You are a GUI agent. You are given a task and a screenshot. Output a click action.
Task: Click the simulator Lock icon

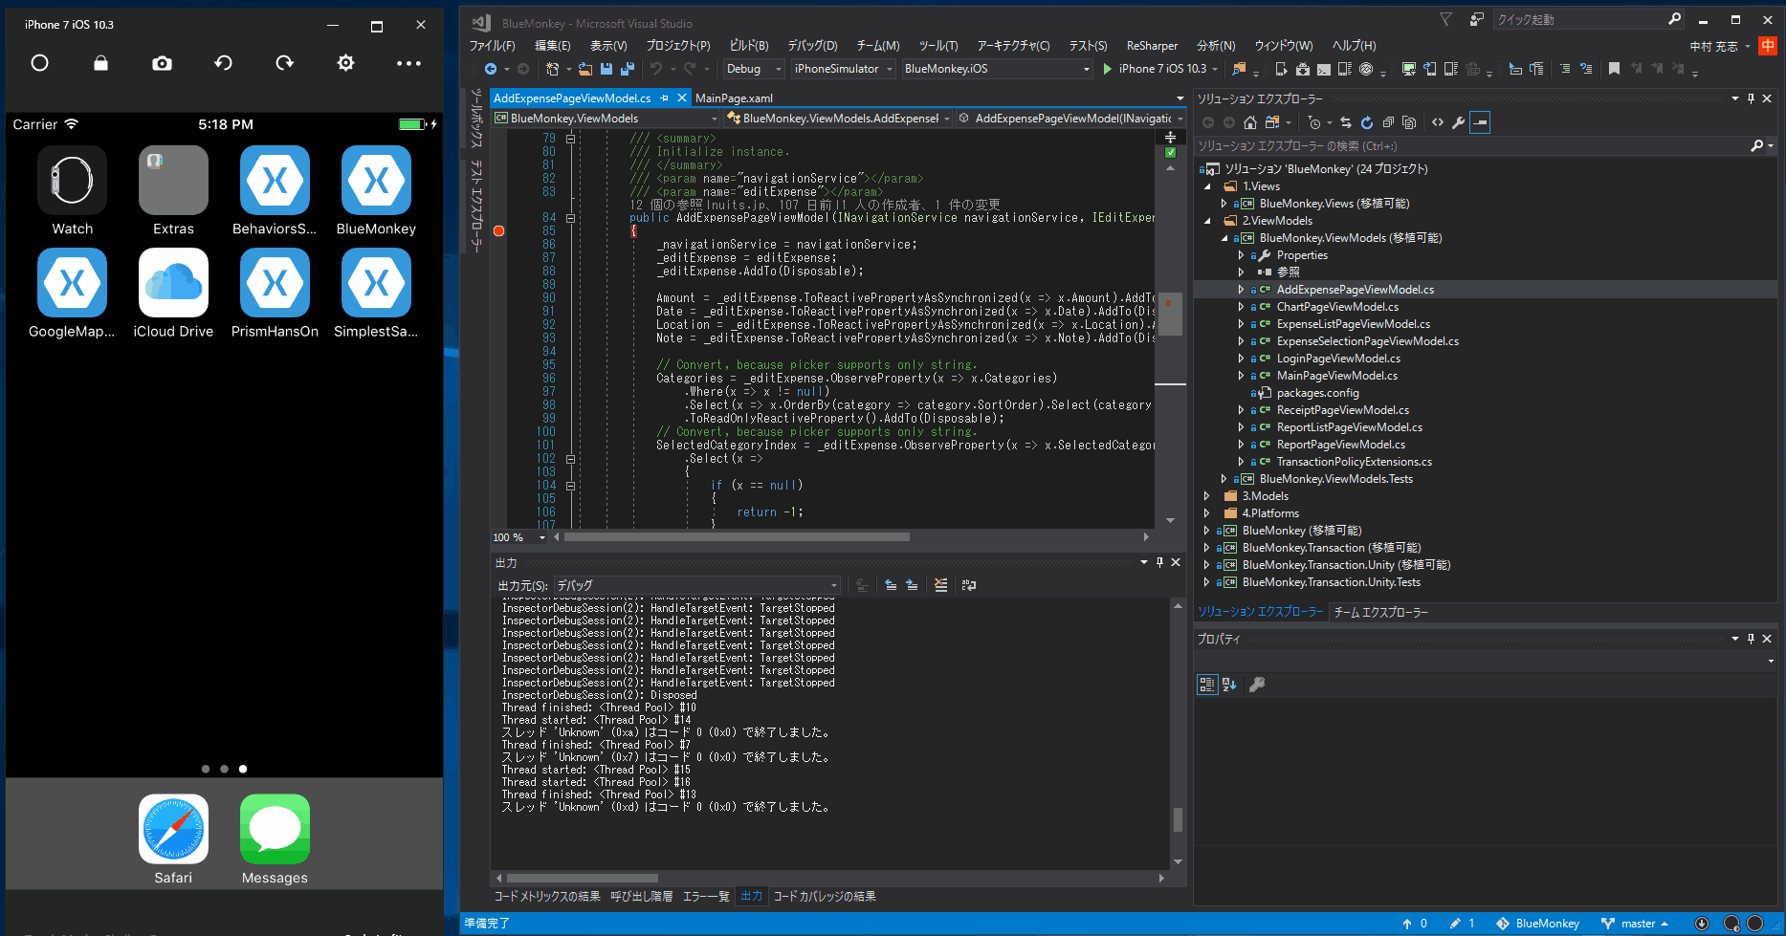pos(100,63)
